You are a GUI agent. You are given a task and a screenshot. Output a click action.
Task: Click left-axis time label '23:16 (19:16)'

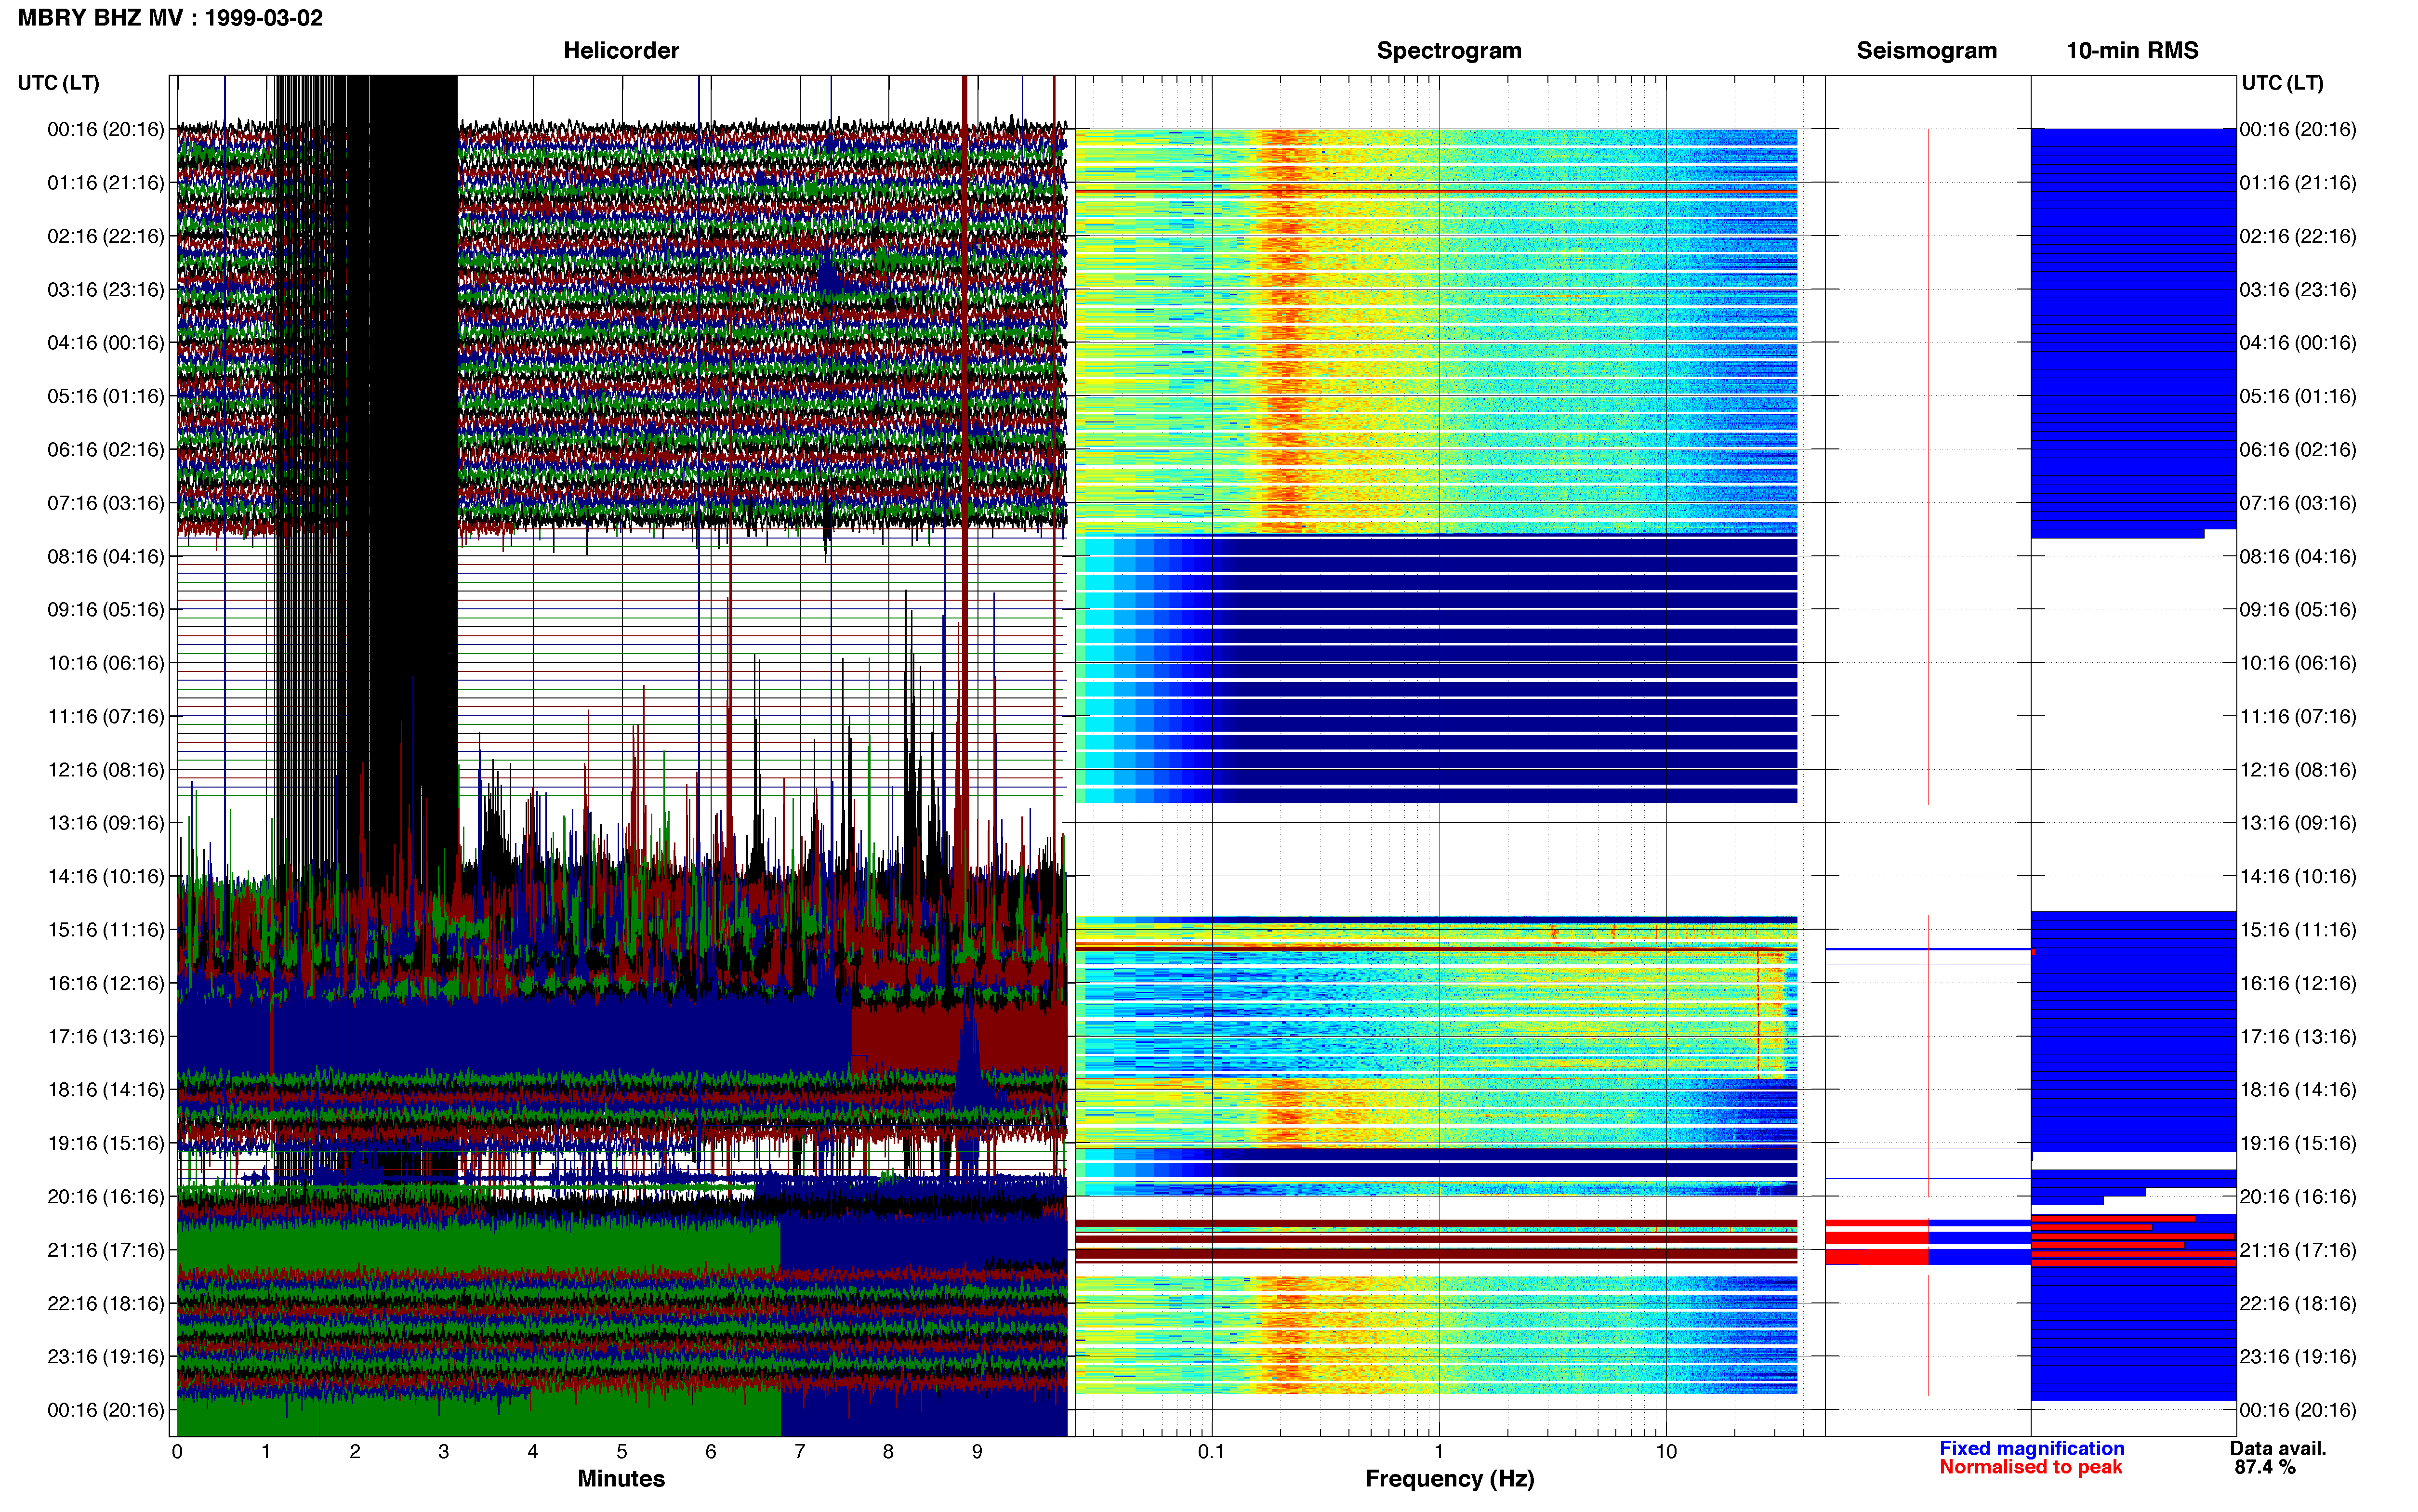point(106,1357)
